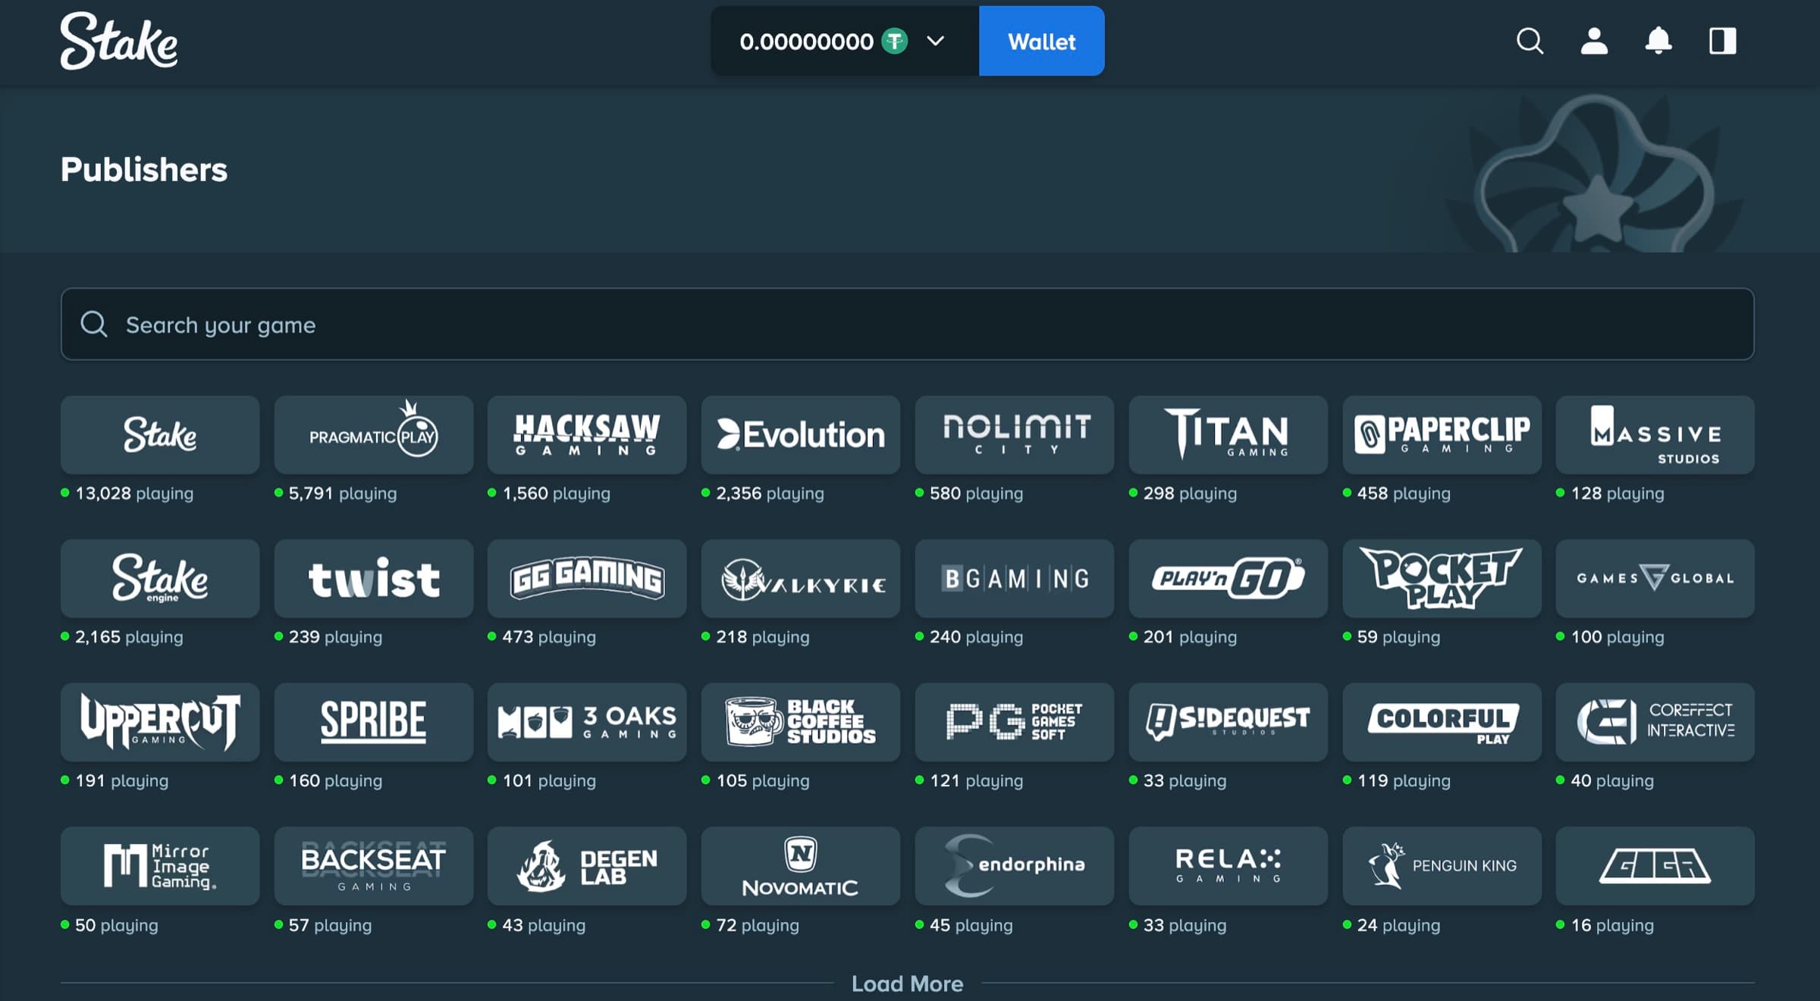Open the Twist publisher tile
1820x1001 pixels.
pos(373,579)
